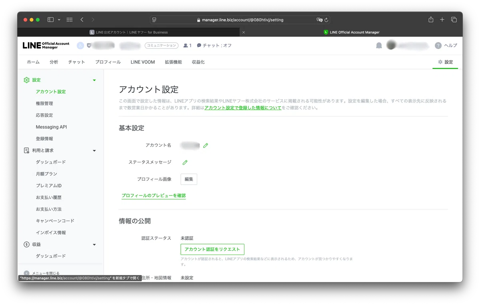Switch to LINE公式アカウント browser tab
The height and width of the screenshot is (305, 480).
click(x=129, y=32)
